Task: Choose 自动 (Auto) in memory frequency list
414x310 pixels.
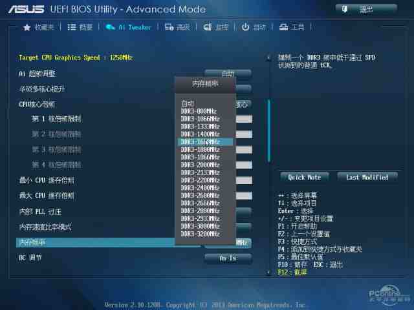Action: pyautogui.click(x=188, y=103)
